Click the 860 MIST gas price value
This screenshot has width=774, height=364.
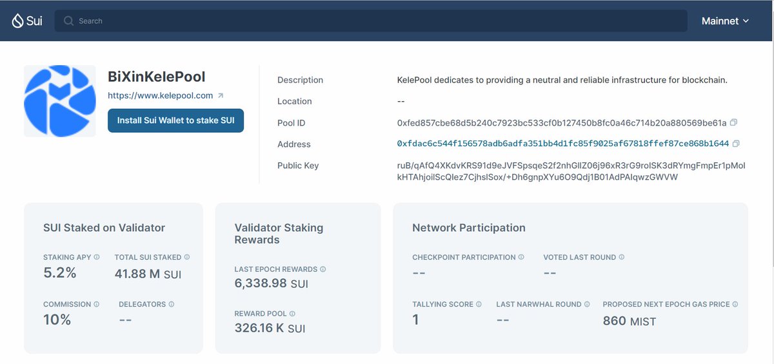630,321
